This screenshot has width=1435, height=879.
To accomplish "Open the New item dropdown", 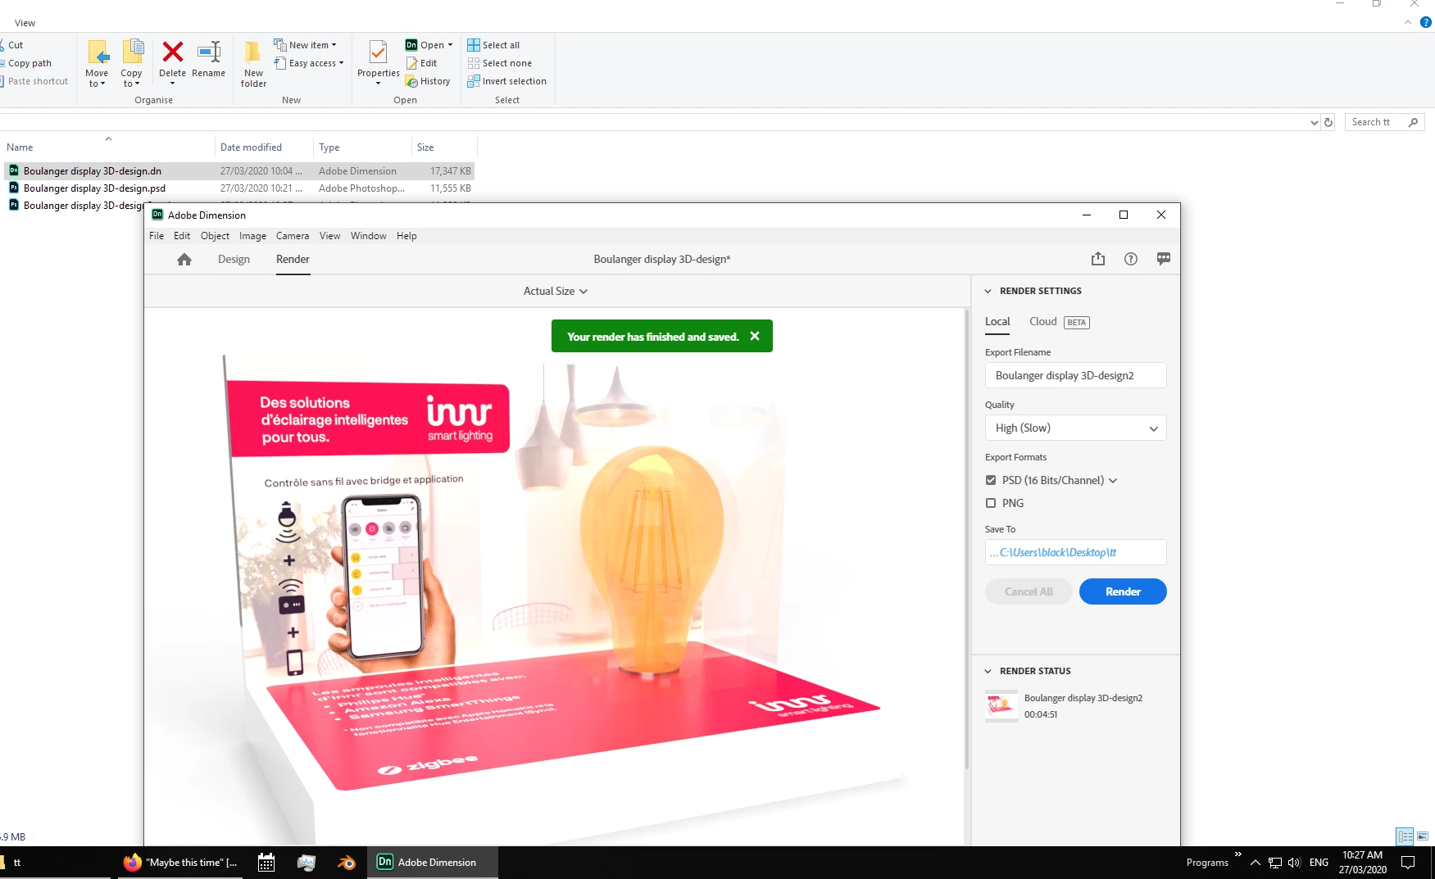I will tap(305, 45).
